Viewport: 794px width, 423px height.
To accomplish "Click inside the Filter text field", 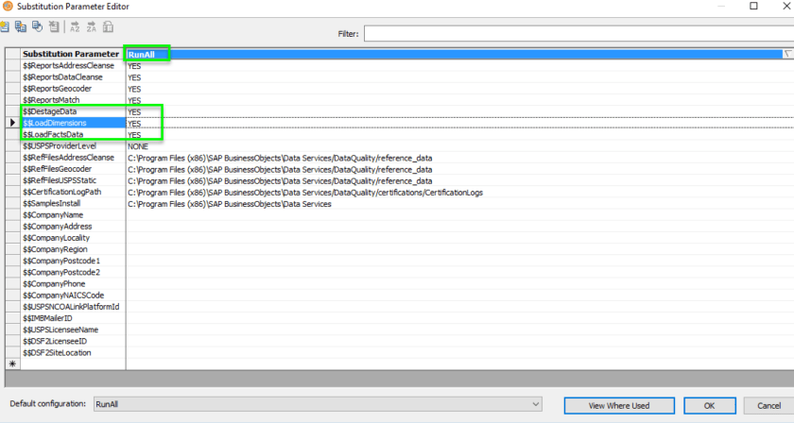I will [x=577, y=34].
